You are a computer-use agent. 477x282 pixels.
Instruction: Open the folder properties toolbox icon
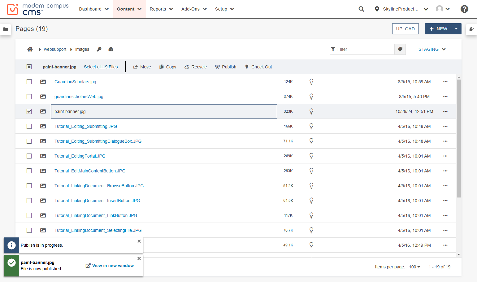tap(111, 49)
